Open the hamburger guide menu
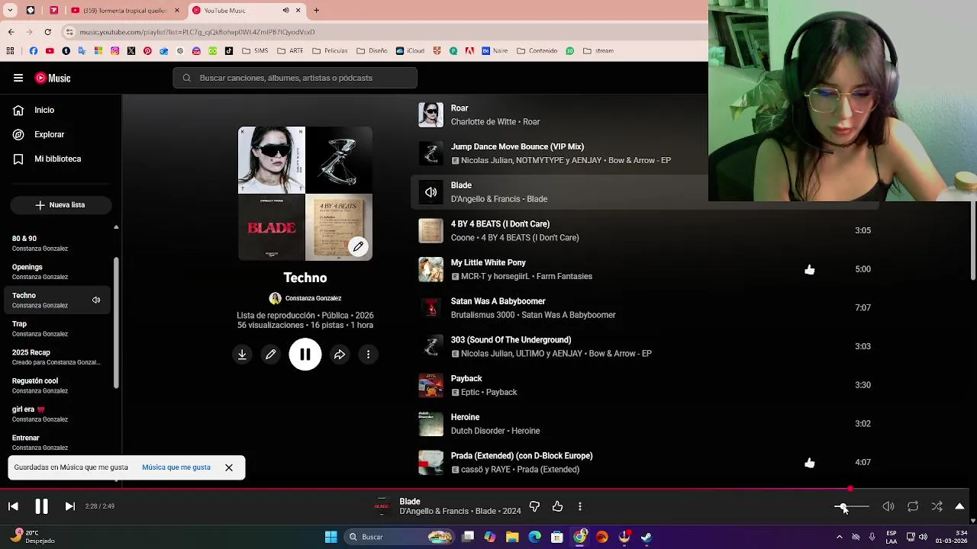977x549 pixels. [18, 78]
